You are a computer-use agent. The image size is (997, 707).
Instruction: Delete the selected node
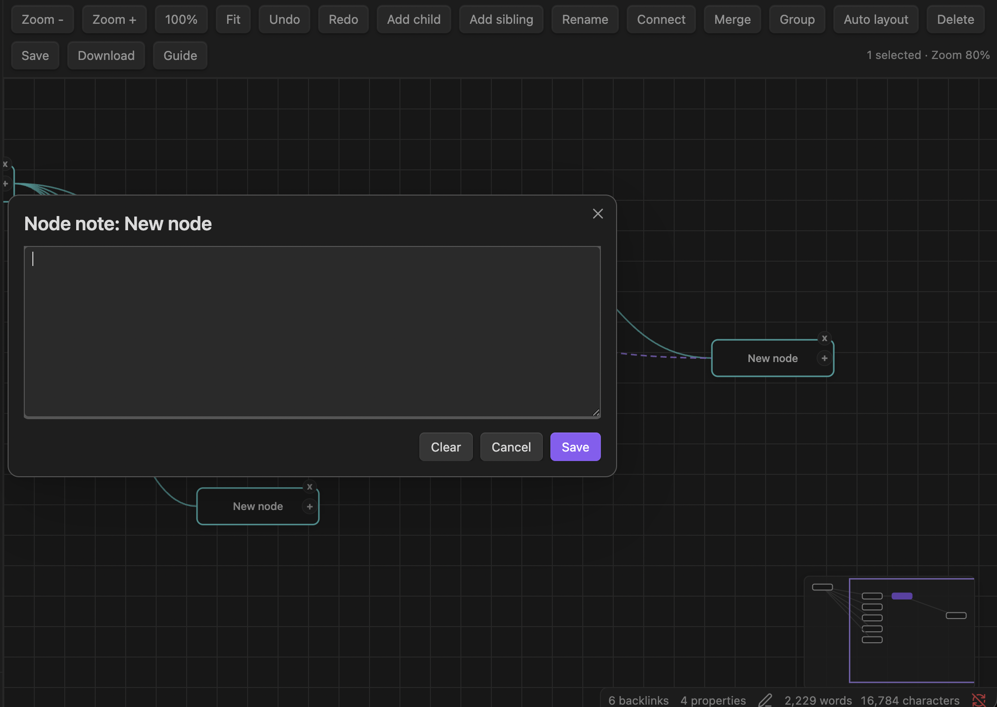click(x=956, y=20)
